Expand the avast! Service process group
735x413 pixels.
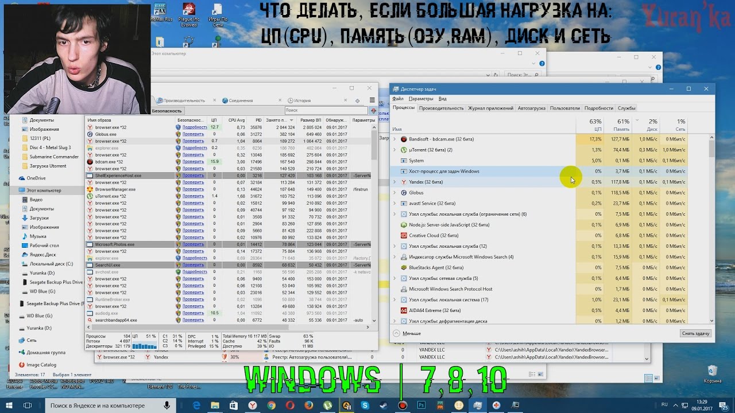point(394,204)
